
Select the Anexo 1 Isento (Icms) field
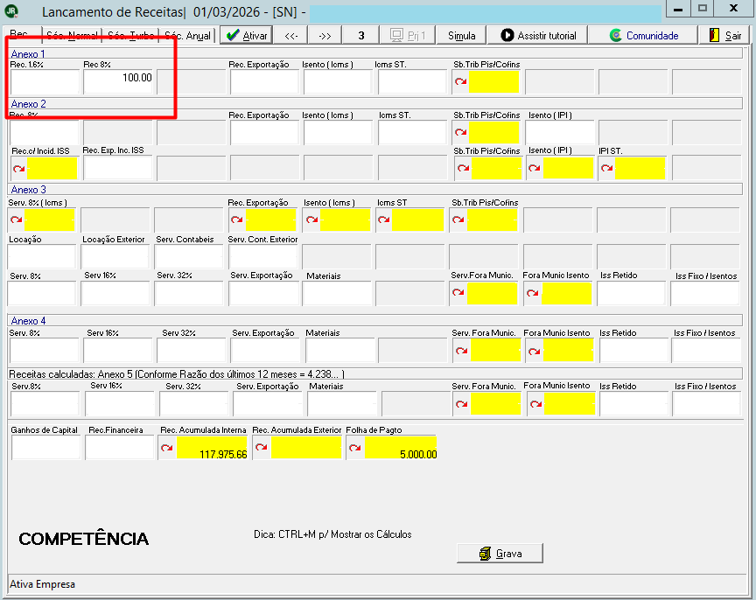pos(338,81)
